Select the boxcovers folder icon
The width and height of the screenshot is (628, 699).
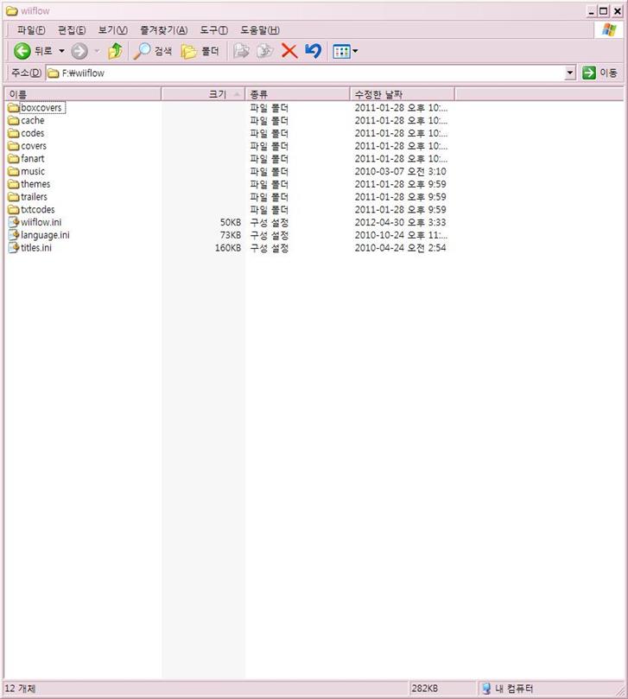[x=13, y=107]
